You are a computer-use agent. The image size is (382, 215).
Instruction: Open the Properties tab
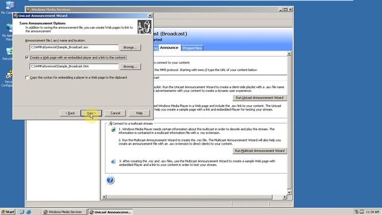pos(192,48)
